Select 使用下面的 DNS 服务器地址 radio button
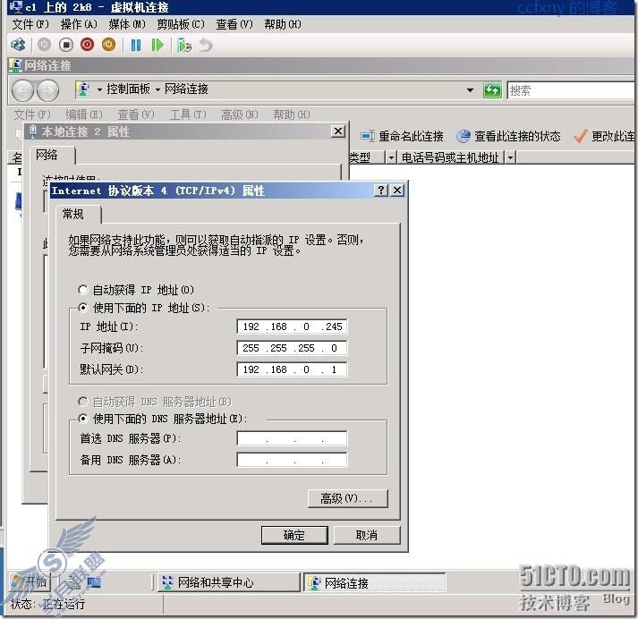Image resolution: width=638 pixels, height=619 pixels. (82, 418)
